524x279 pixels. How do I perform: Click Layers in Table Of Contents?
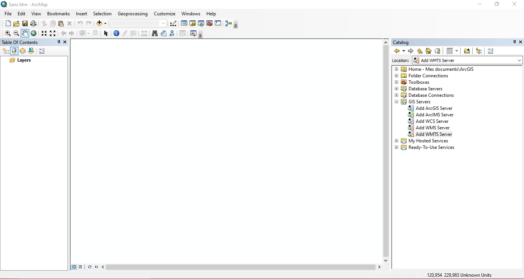tap(24, 60)
